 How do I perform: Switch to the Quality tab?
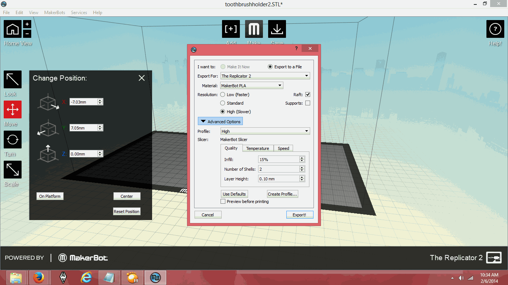(x=231, y=148)
